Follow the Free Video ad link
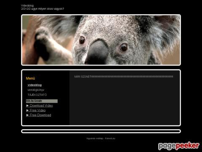 (36, 110)
